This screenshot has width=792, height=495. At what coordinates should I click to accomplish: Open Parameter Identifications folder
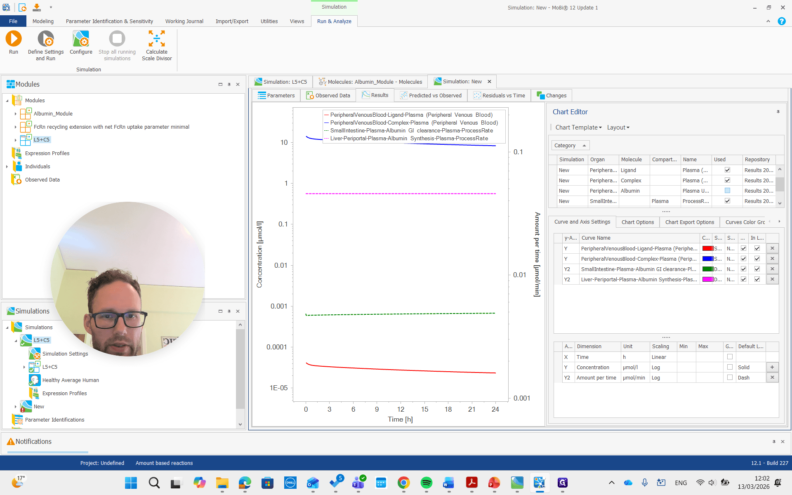coord(54,420)
